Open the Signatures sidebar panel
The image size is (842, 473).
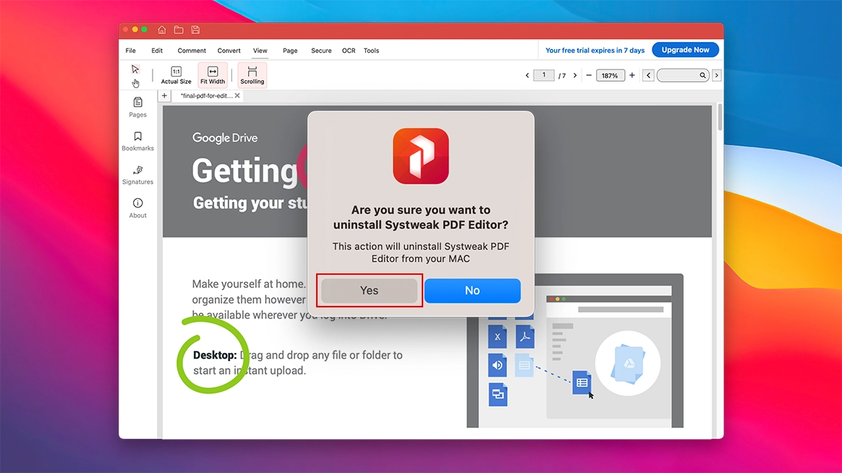click(x=137, y=175)
